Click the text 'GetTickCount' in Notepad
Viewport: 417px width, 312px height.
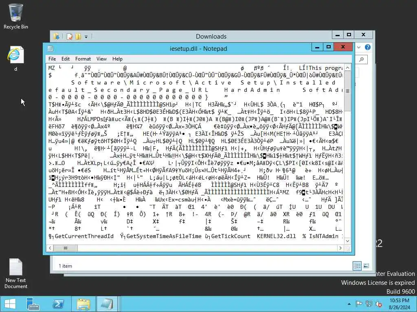[x=231, y=236]
